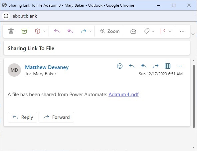This screenshot has width=197, height=151.
Task: Click the toolbar Reply All icon
Action: click(70, 31)
